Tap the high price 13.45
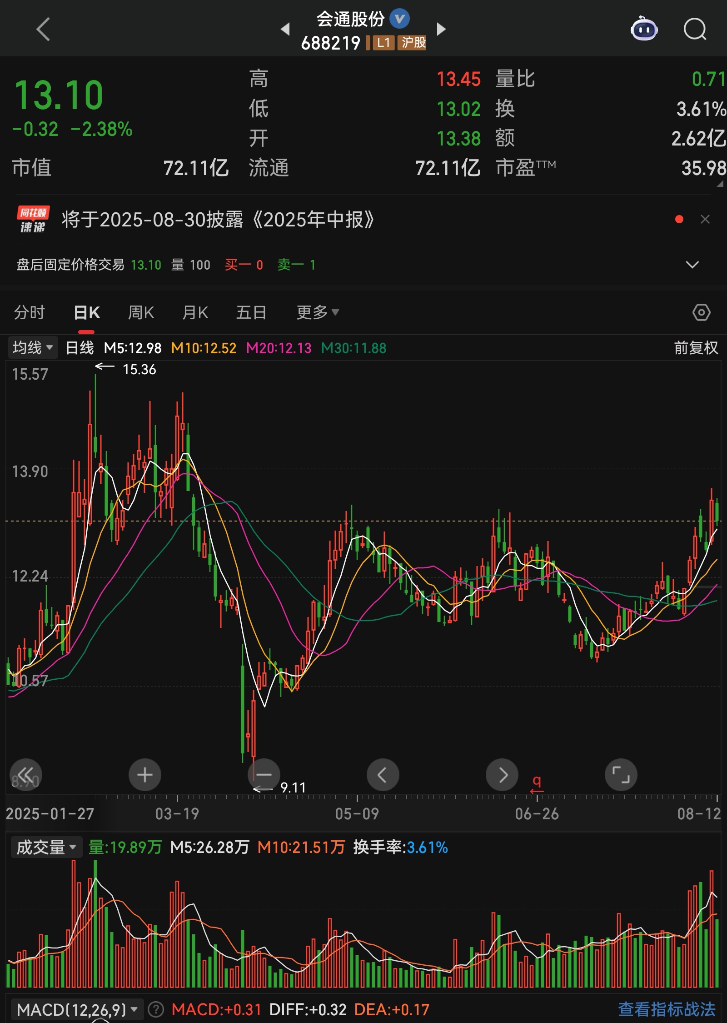 [x=458, y=79]
